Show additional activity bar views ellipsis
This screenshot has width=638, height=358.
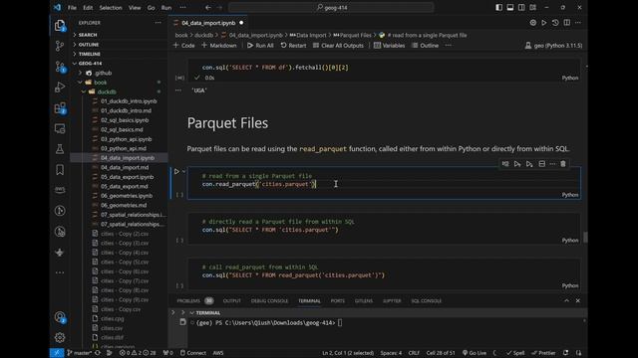[x=60, y=272]
